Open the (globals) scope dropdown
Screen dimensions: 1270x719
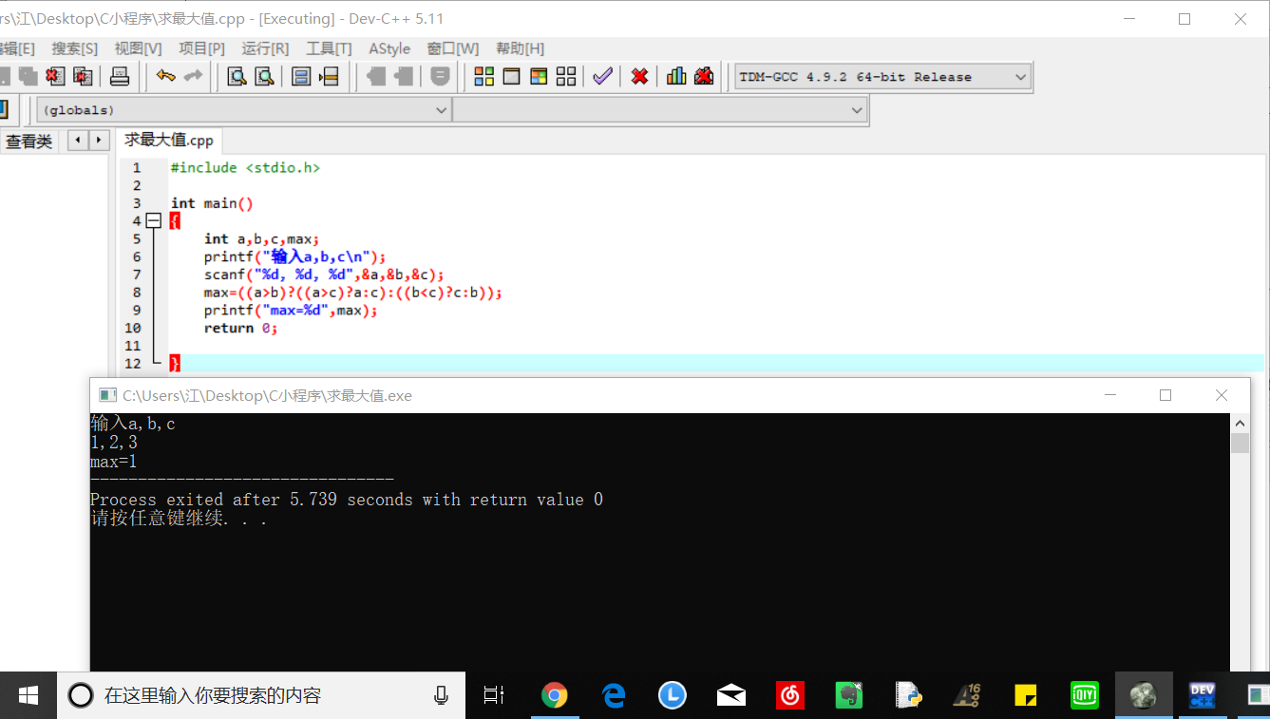(x=243, y=110)
